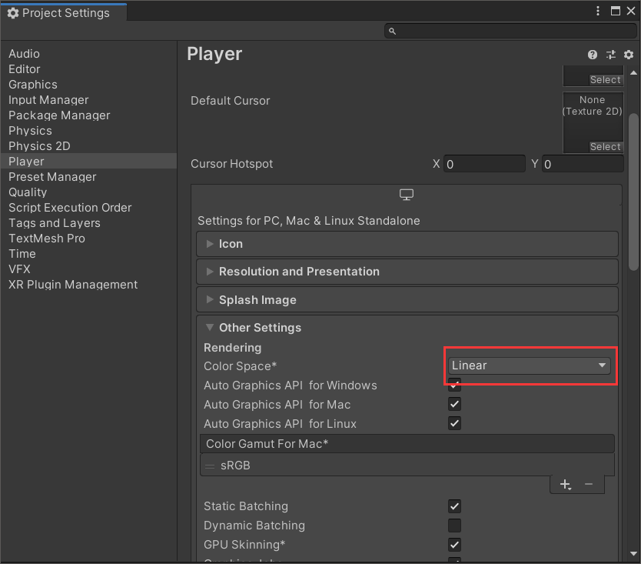Screen dimensions: 641x564
Task: Click the Project Settings tab gear icon
Action: 13,13
